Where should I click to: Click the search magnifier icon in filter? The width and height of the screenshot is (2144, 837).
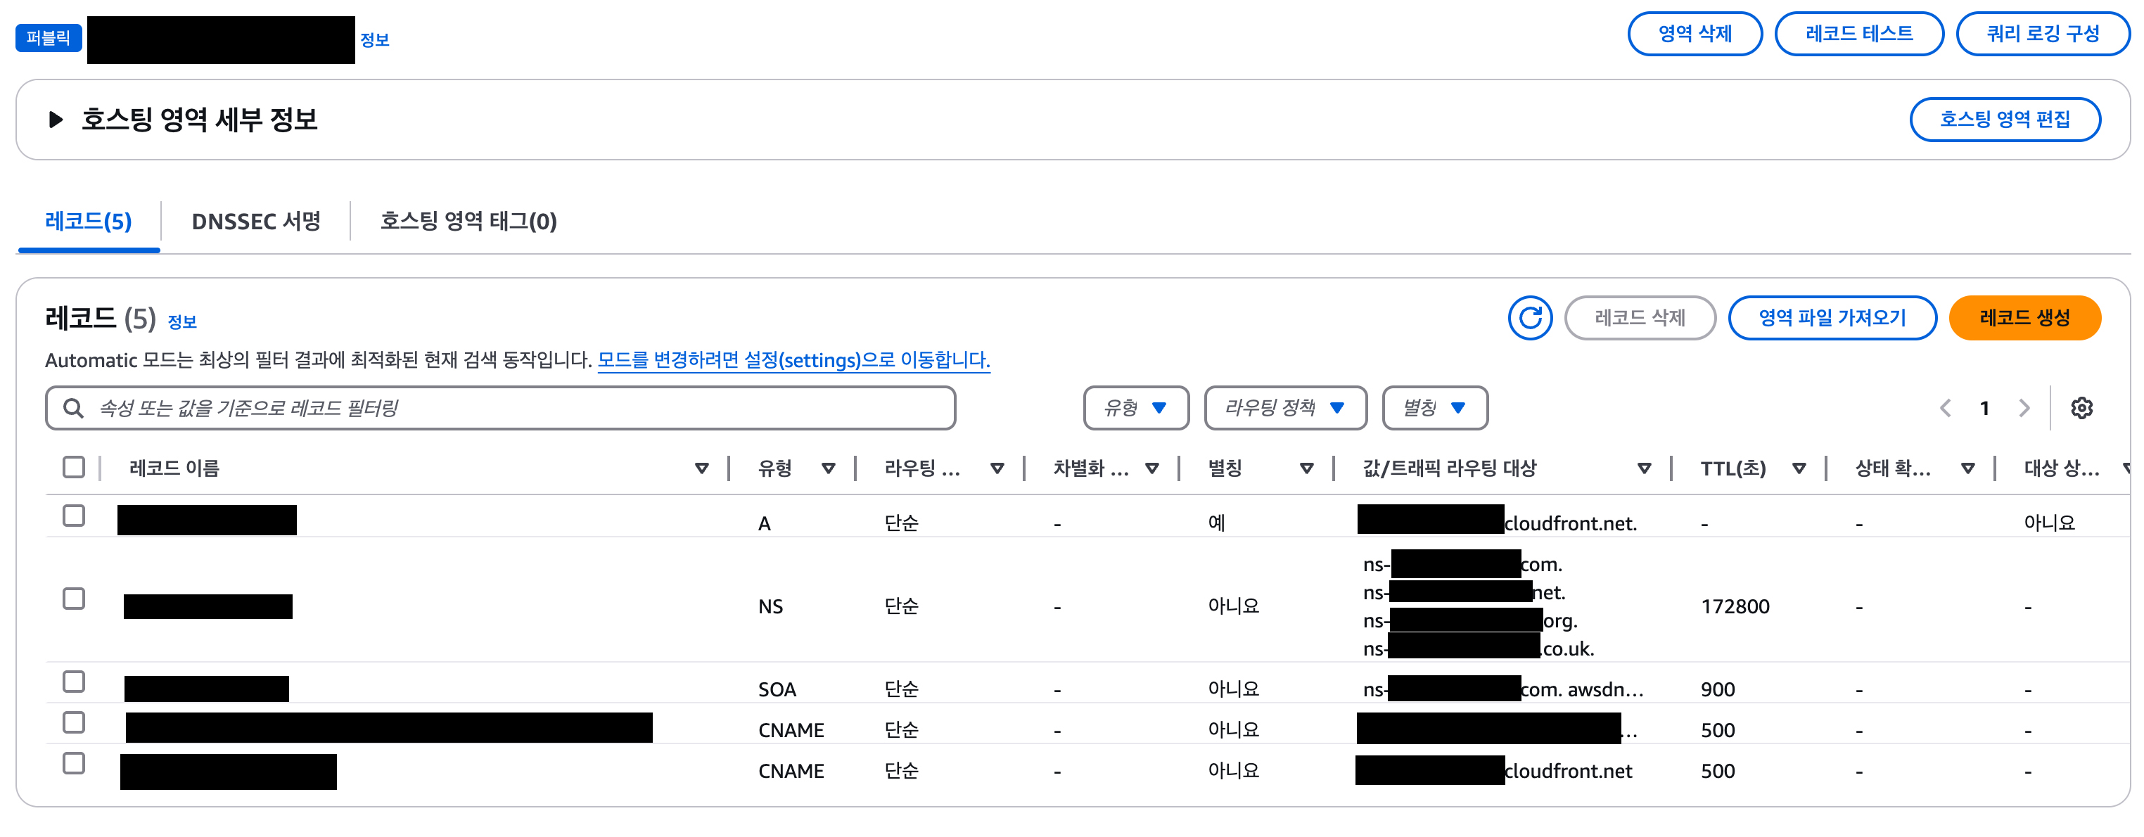tap(73, 408)
